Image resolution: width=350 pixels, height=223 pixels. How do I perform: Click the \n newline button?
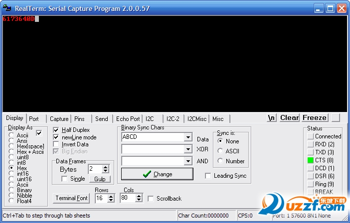click(272, 117)
